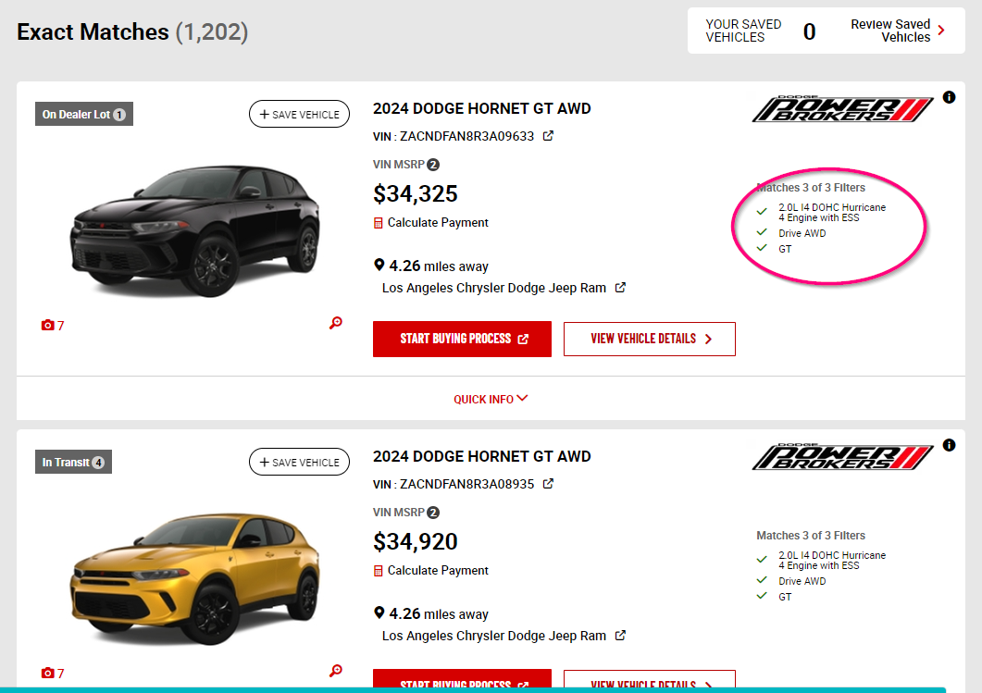The image size is (982, 693).
Task: Open external VIN link icon for ZACNDFAN8R3A08935
Action: click(548, 484)
